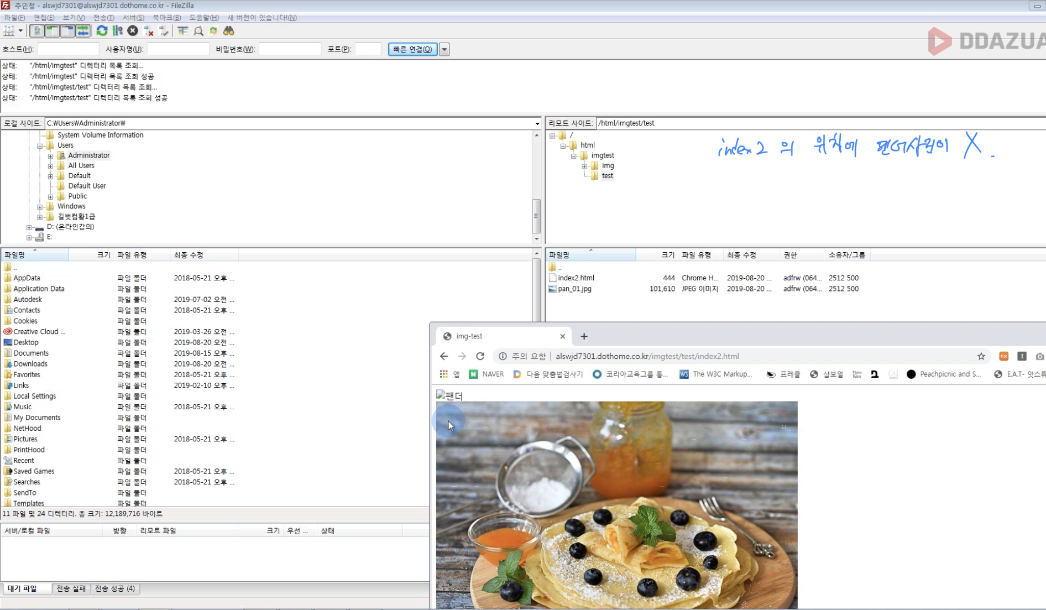The height and width of the screenshot is (610, 1046).
Task: Collapse the html folder in remote tree
Action: 563,145
